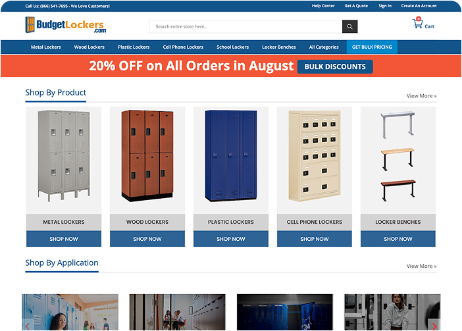Open the Sign In link
Viewport: 462px width, 331px height.
[385, 6]
